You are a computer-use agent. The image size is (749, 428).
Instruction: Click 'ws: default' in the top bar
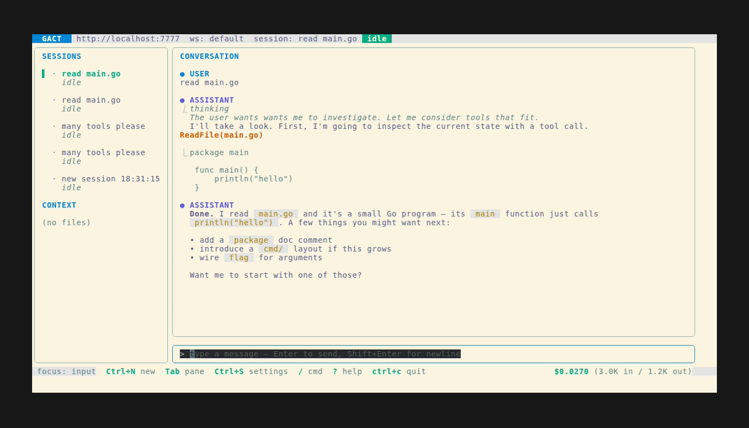(217, 39)
